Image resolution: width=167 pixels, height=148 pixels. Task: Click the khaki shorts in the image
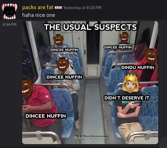(130, 129)
